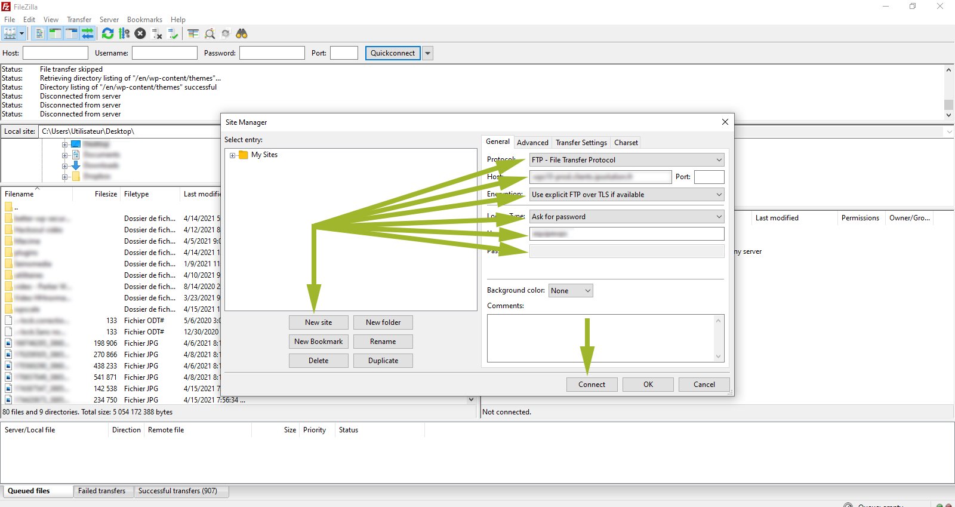Open directory listing filters icon
Viewport: 955px width, 507px height.
point(193,33)
